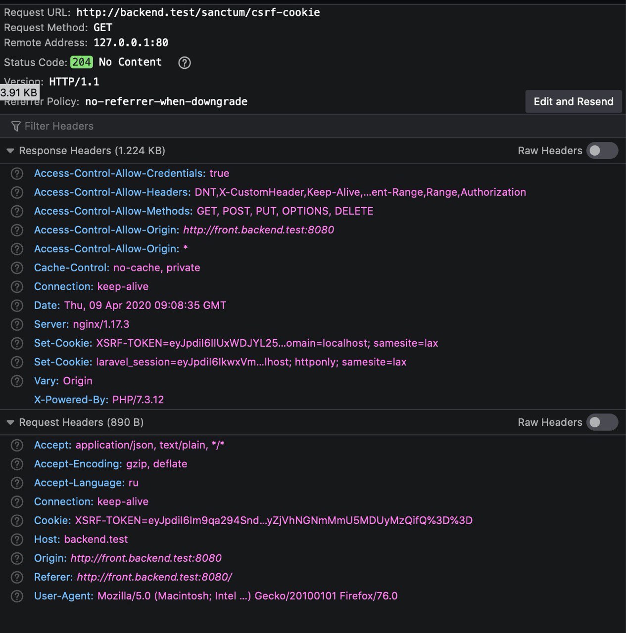Click the Referer URL value
The width and height of the screenshot is (626, 633).
(154, 577)
